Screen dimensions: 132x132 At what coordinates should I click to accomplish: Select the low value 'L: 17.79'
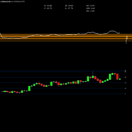pyautogui.click(x=69, y=8)
